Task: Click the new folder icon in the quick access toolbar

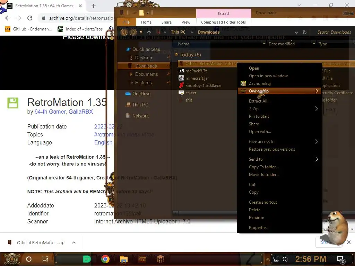Action: pyautogui.click(x=141, y=13)
